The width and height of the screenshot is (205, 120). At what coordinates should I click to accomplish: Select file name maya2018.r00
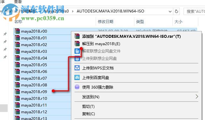coord(34,31)
